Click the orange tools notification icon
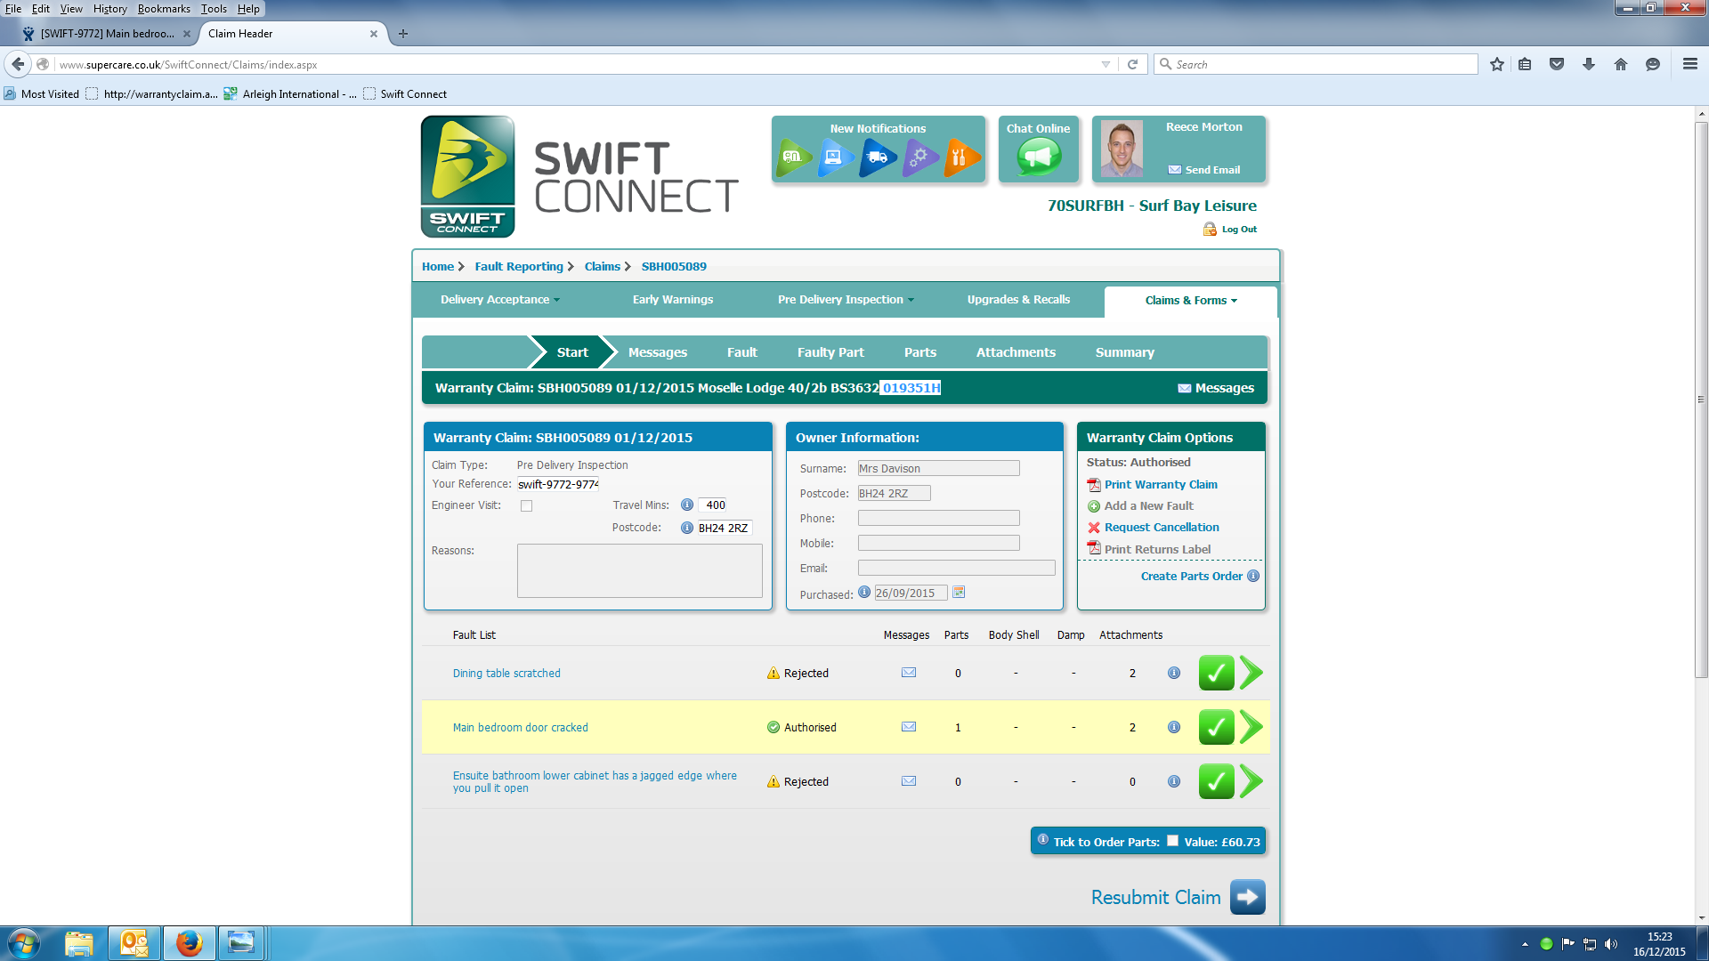This screenshot has height=961, width=1709. click(960, 157)
